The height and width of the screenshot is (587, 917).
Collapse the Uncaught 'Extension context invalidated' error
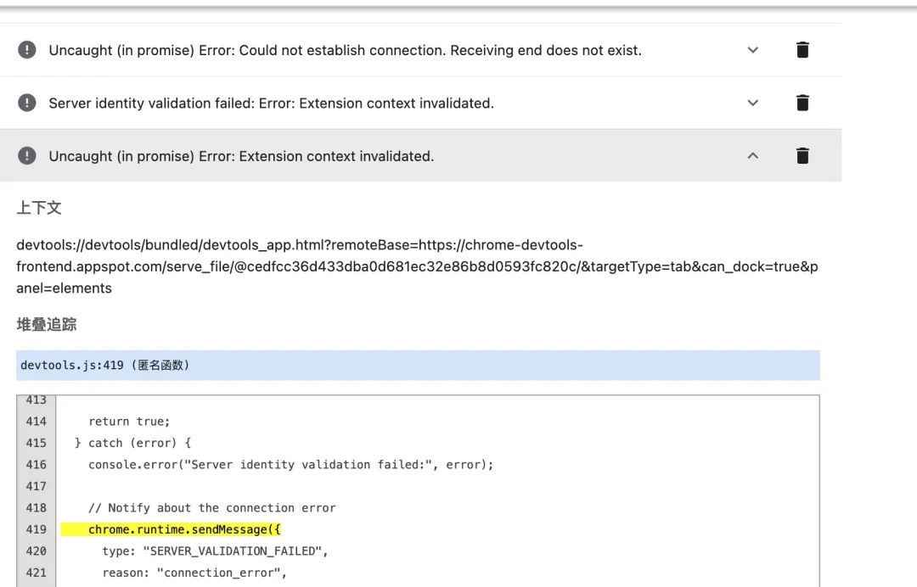752,156
